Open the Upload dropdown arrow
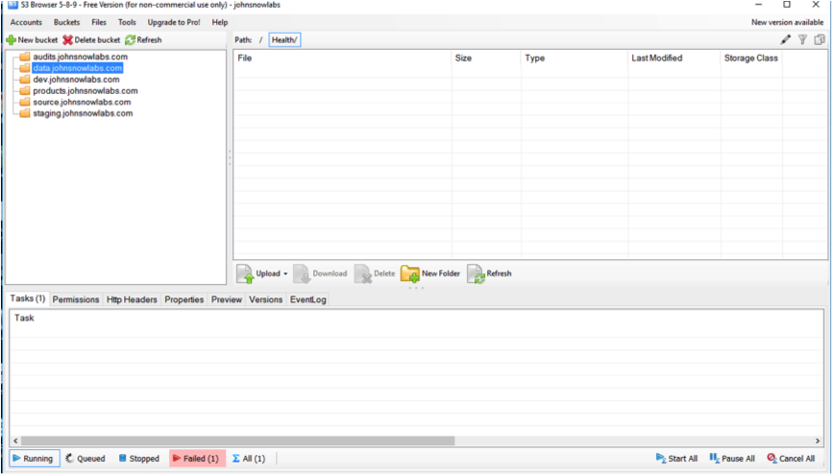Image resolution: width=832 pixels, height=475 pixels. coord(285,274)
